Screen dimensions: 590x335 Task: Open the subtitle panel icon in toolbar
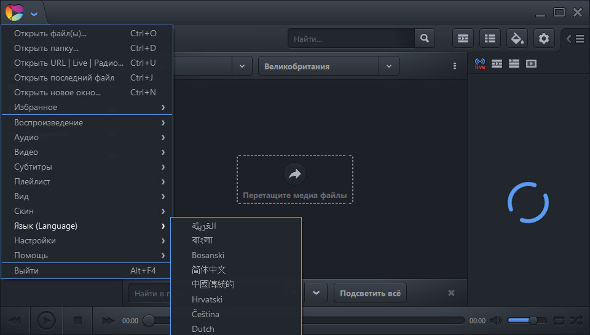click(463, 38)
